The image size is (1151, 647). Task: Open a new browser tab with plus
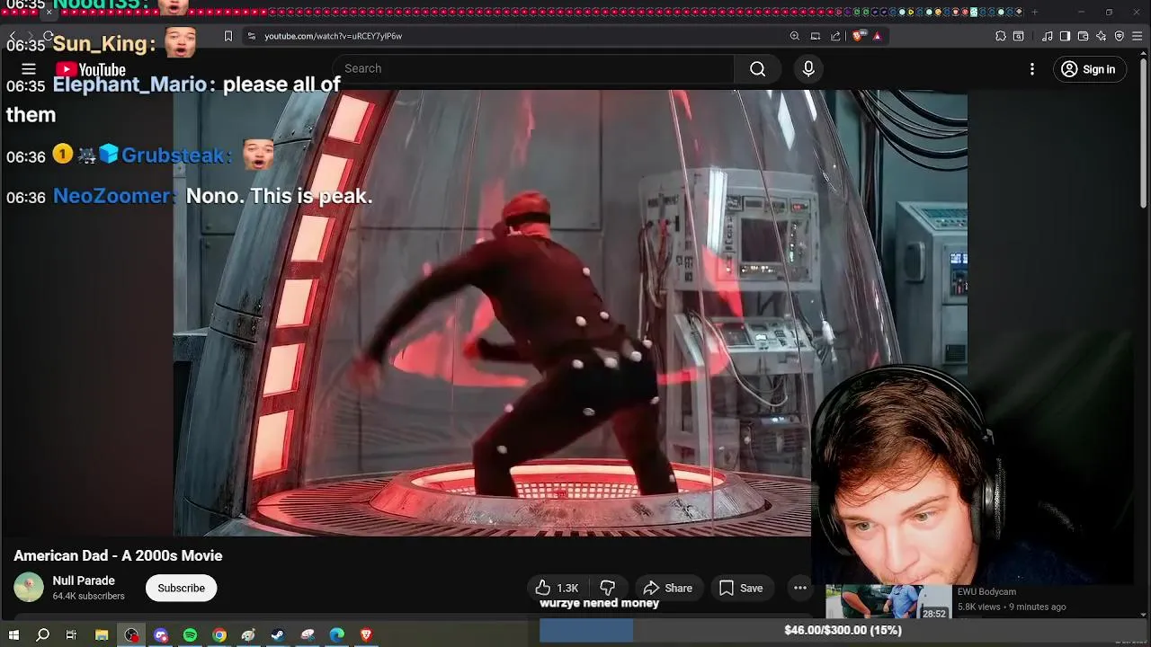(x=1034, y=12)
